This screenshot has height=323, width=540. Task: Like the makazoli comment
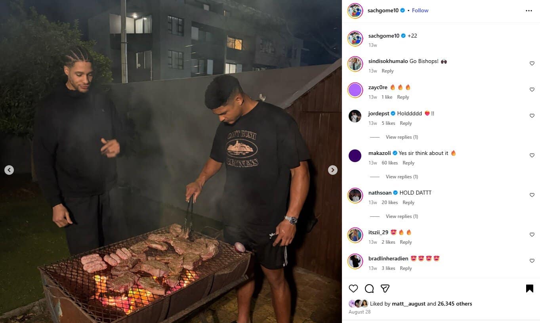click(x=532, y=155)
